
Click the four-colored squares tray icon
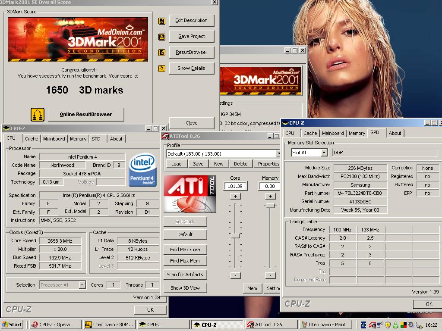click(403, 325)
